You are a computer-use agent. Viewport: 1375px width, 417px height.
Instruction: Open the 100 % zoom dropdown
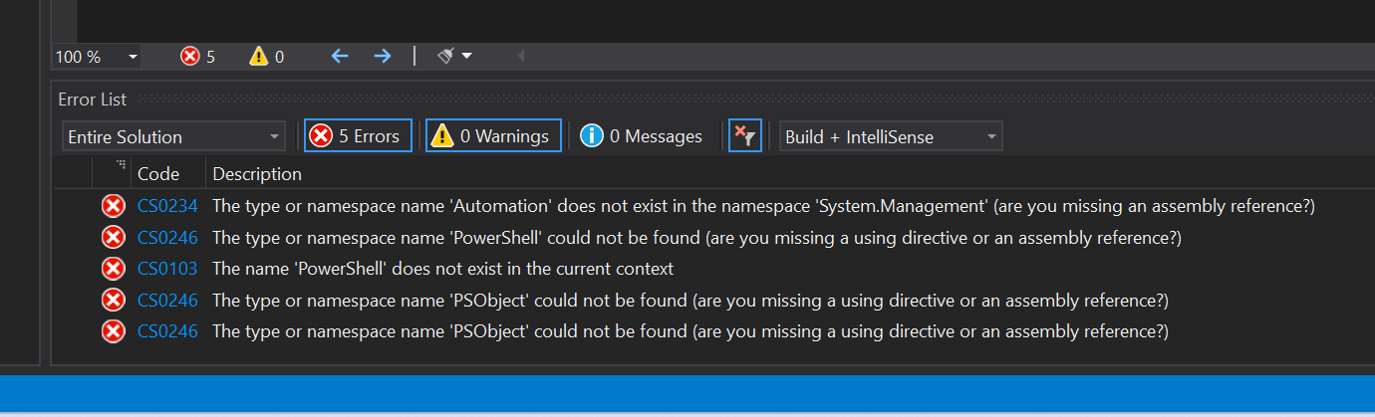[97, 57]
